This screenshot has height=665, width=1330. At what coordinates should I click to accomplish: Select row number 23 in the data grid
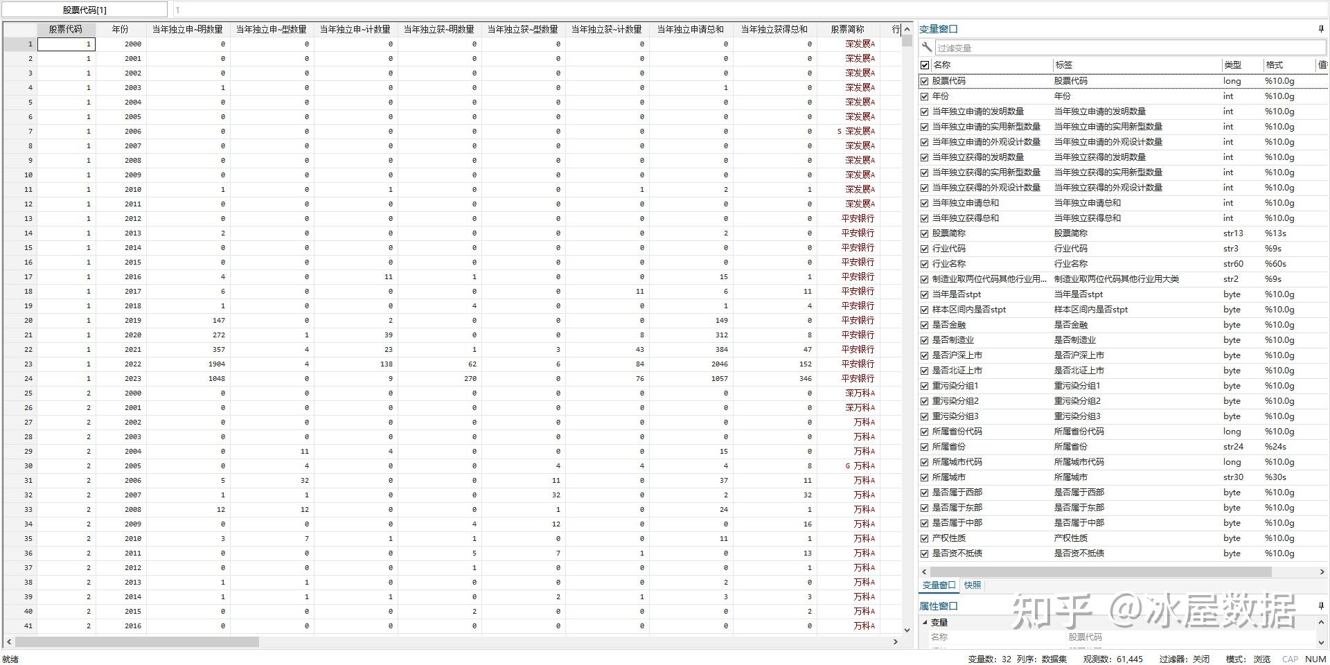[20, 364]
